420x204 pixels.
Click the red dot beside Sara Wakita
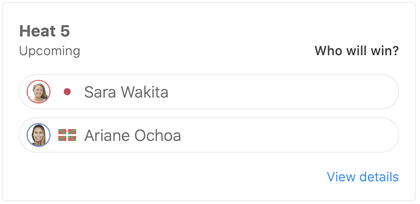[67, 92]
